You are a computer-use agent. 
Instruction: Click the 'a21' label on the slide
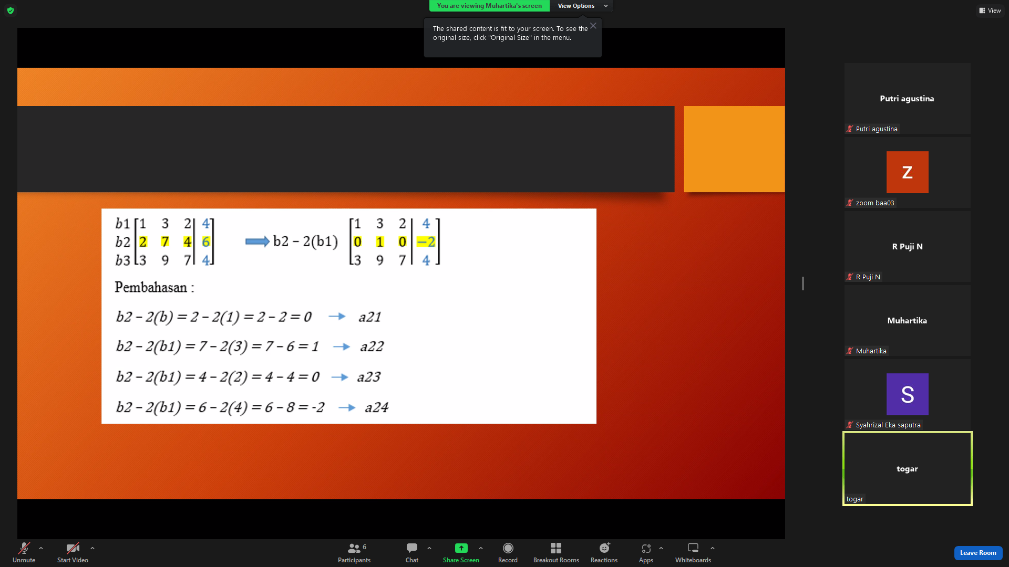point(370,317)
